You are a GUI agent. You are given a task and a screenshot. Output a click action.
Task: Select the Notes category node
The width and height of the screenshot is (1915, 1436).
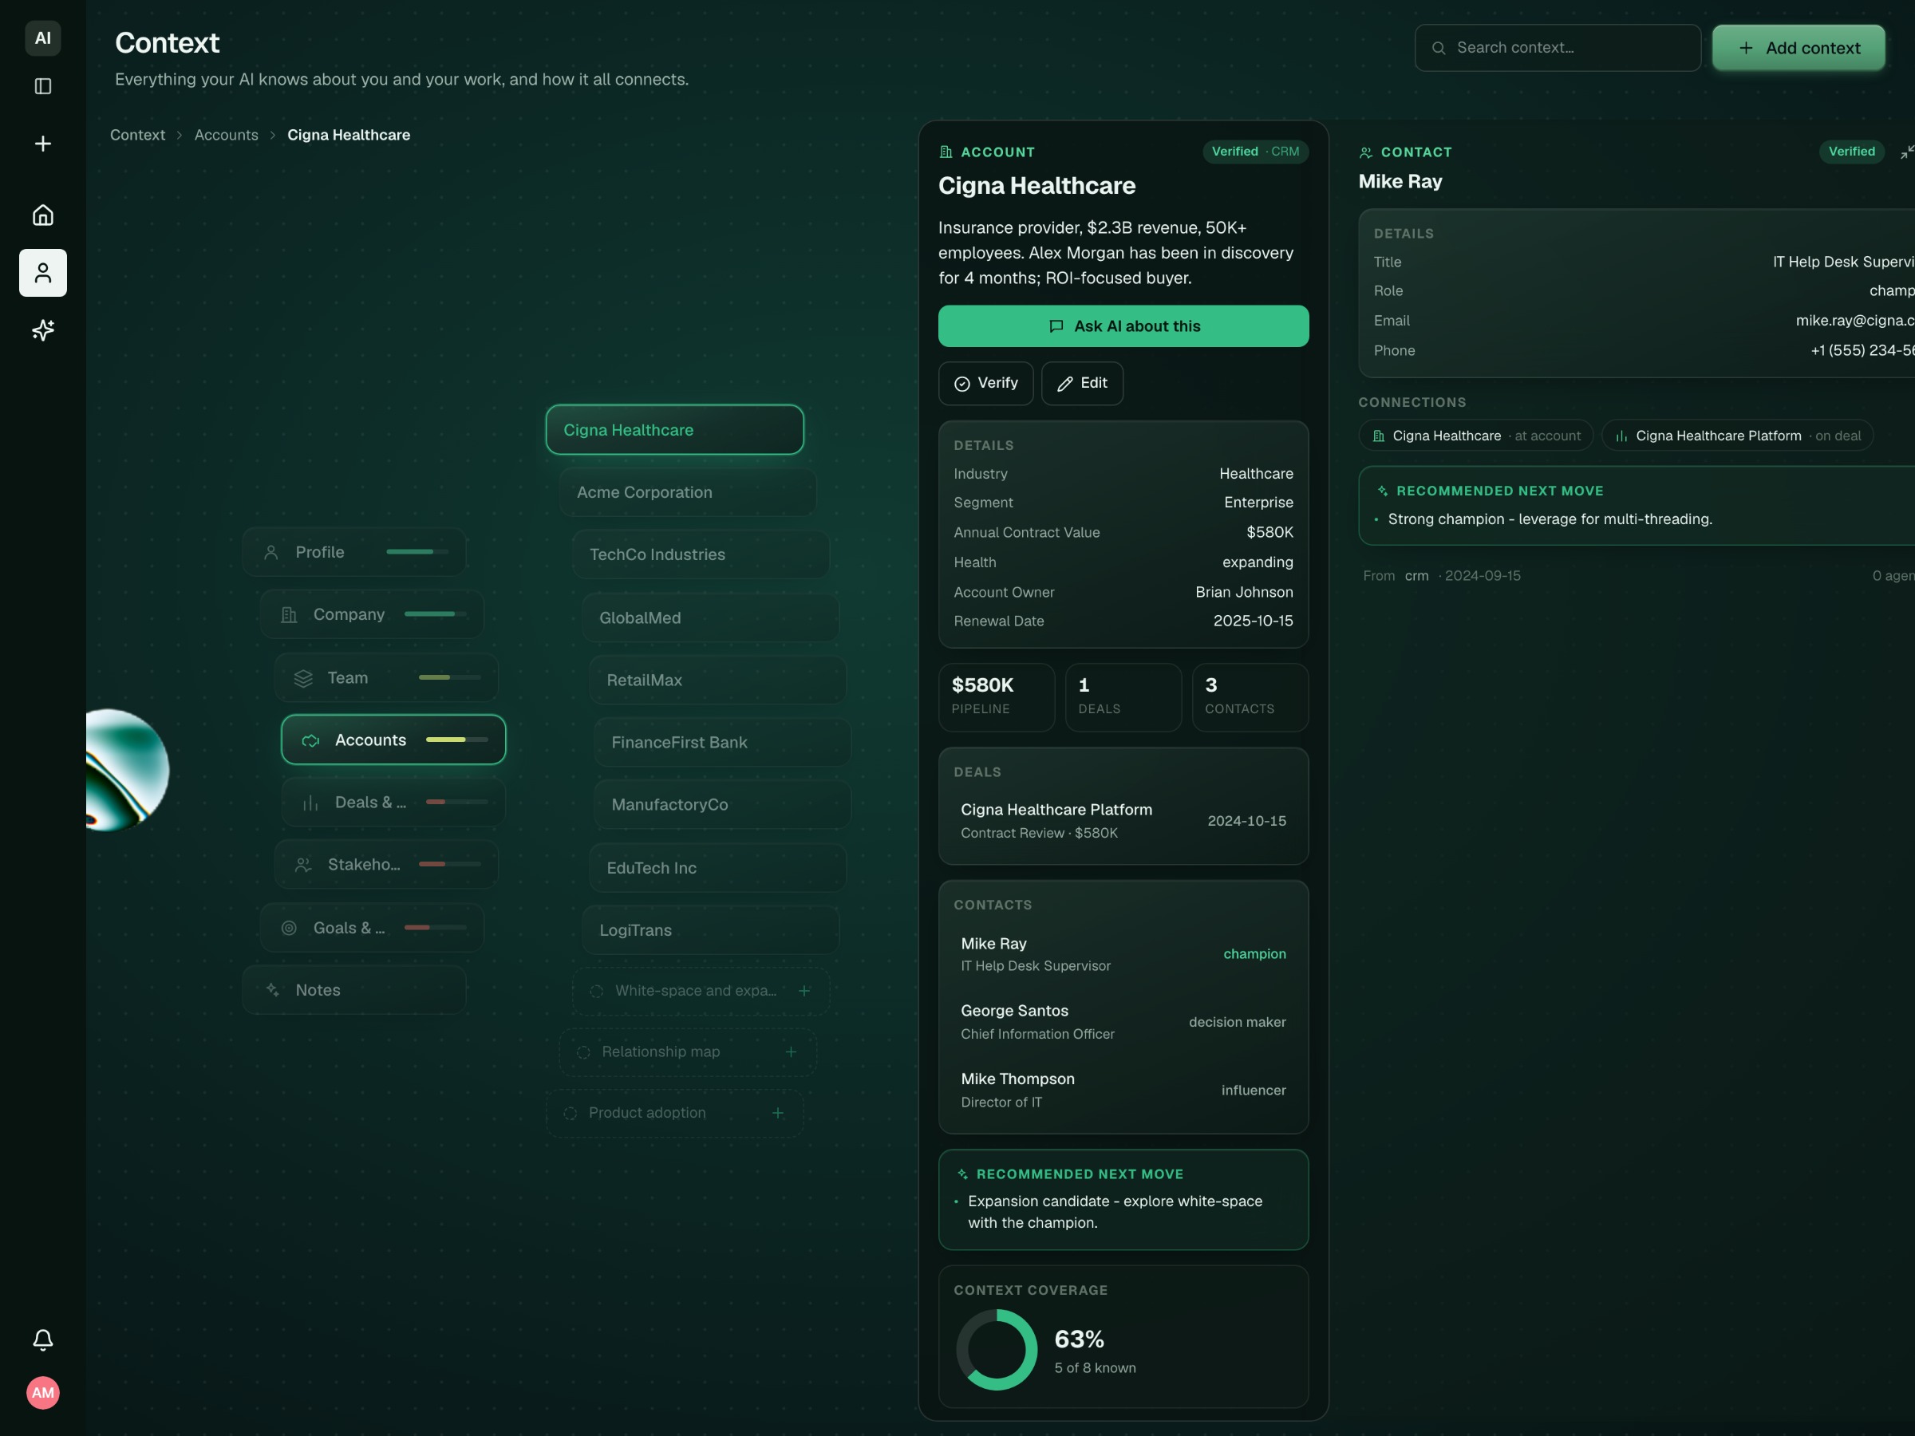(354, 990)
